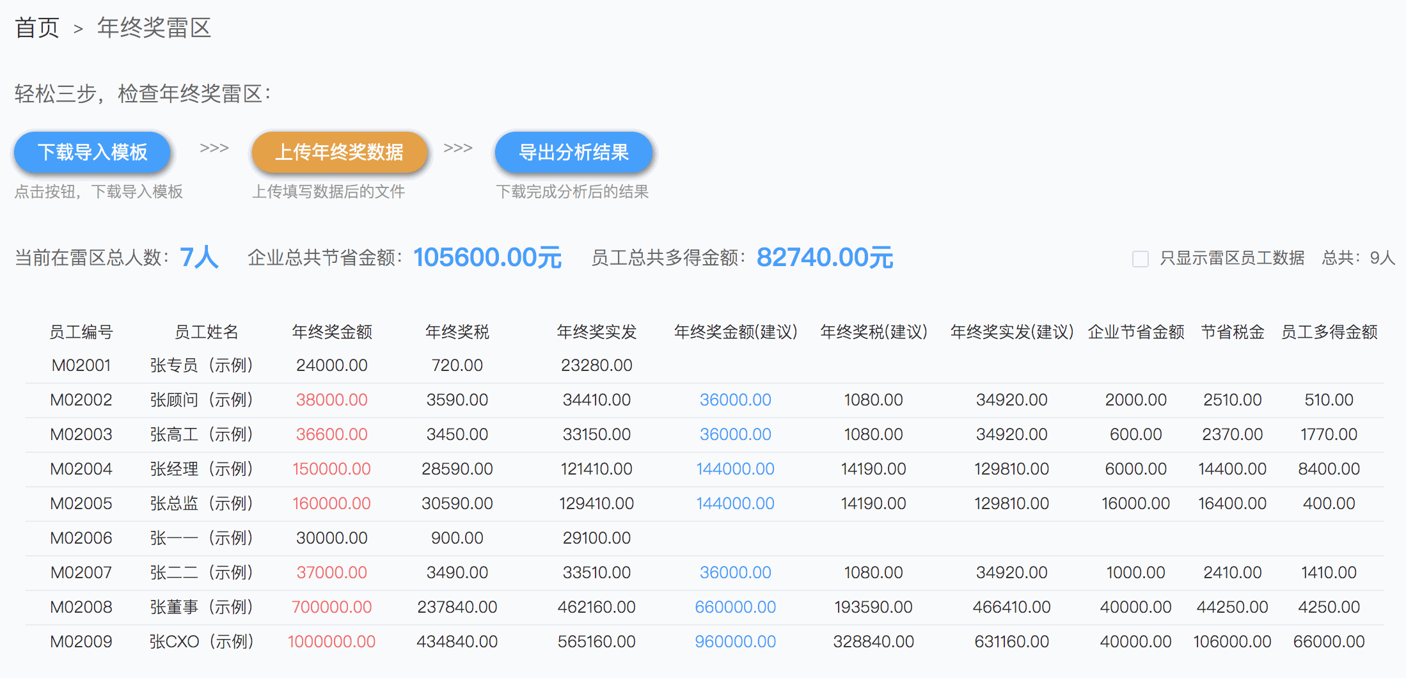Select employee row M02001

81,365
